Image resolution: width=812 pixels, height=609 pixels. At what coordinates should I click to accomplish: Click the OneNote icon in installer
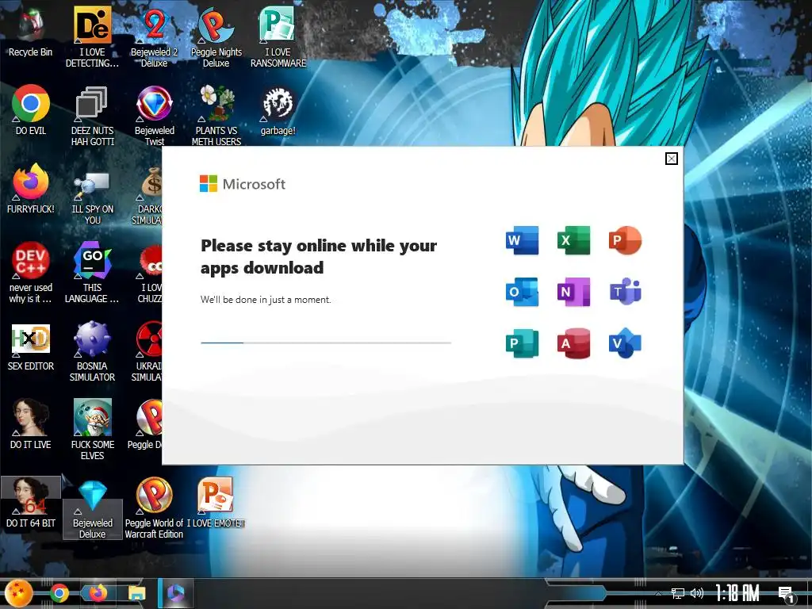(573, 292)
